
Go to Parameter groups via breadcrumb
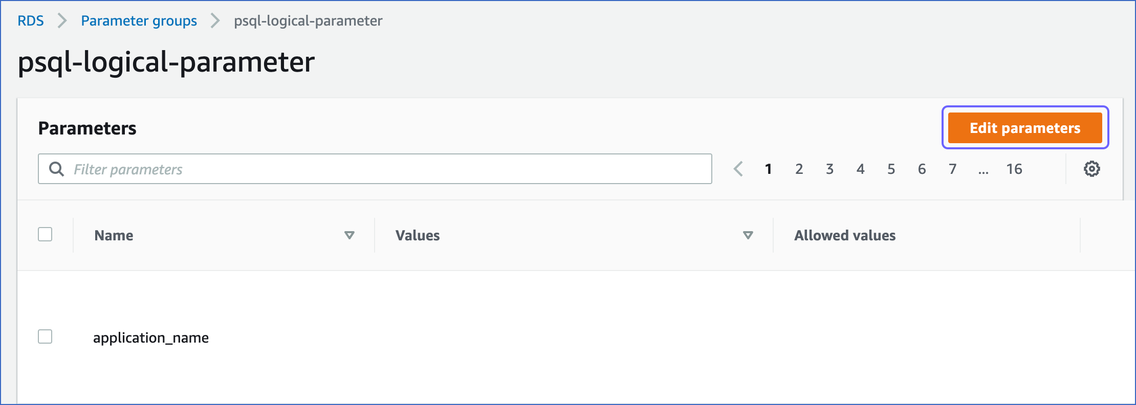pos(139,21)
